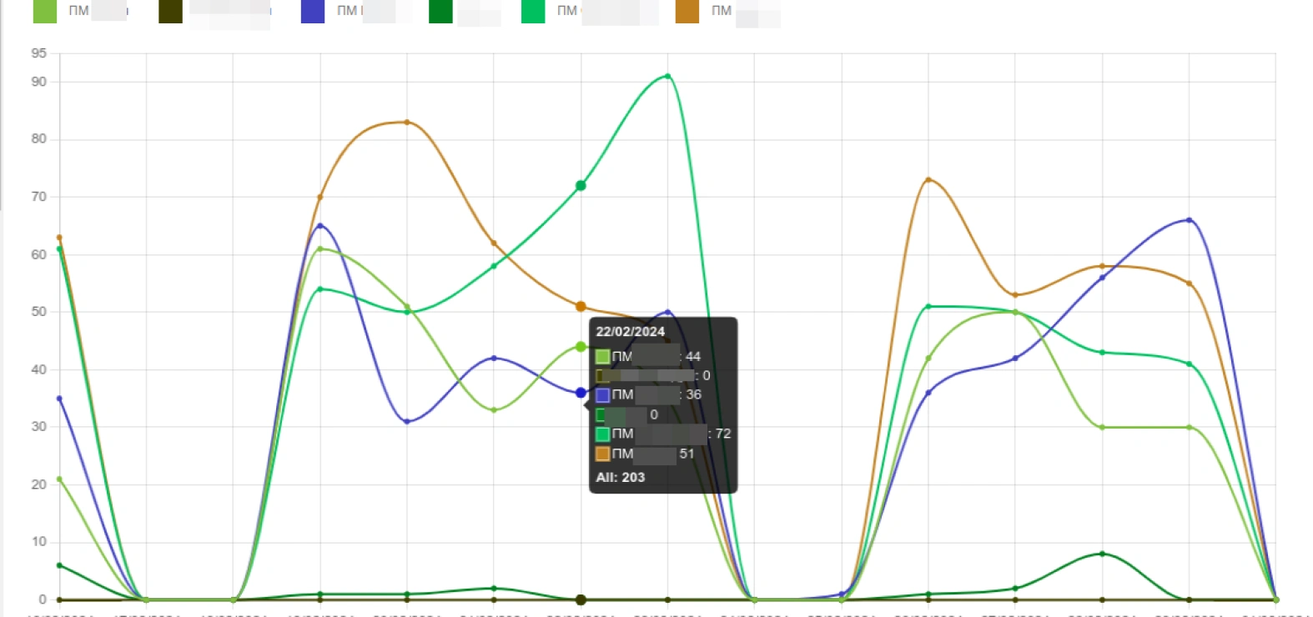Select bright green point near 41
This screenshot has width=1313, height=617.
1189,364
